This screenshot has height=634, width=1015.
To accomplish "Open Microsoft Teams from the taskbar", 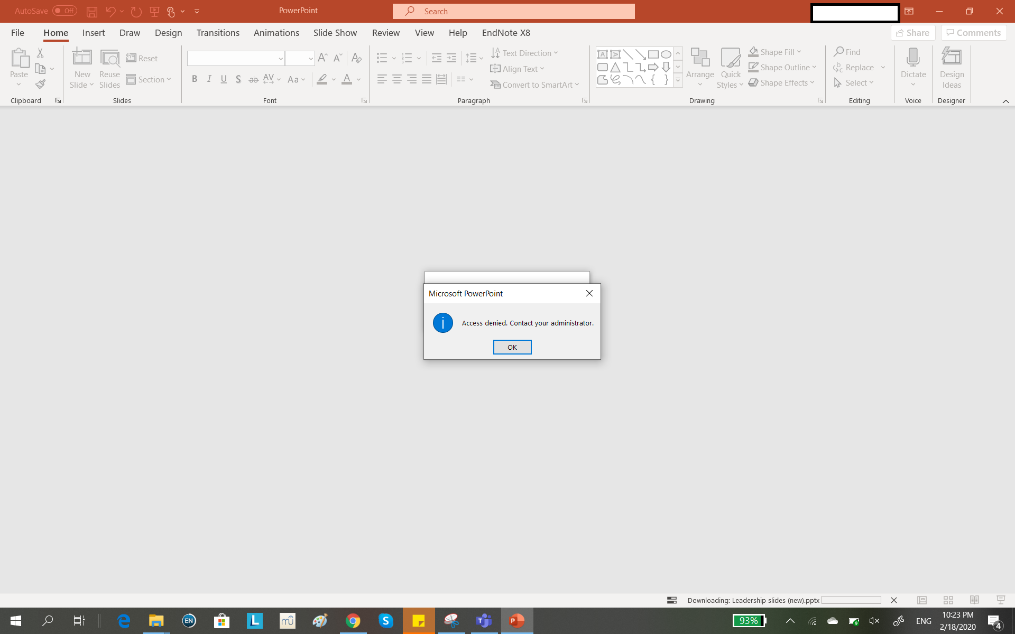I will point(484,621).
